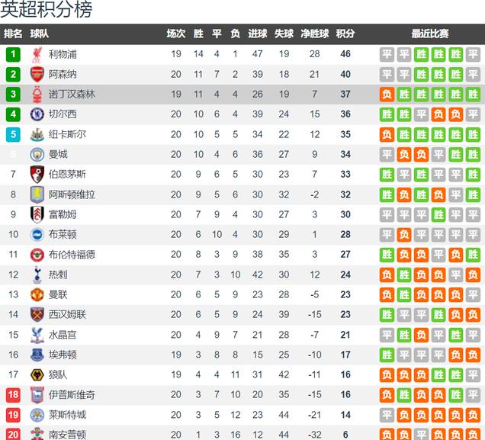
Task: Click Nottingham Forest's orange 负 result badge
Action: pos(387,95)
